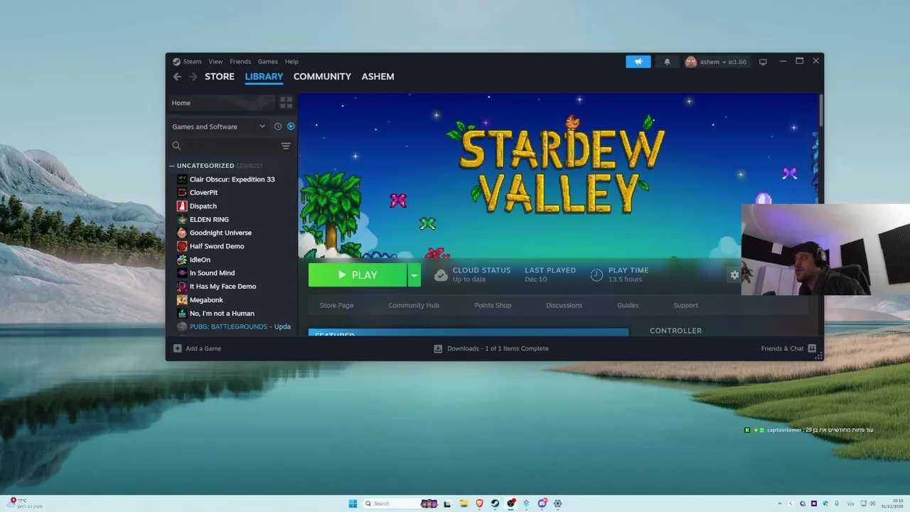Open the Games menu

point(268,62)
